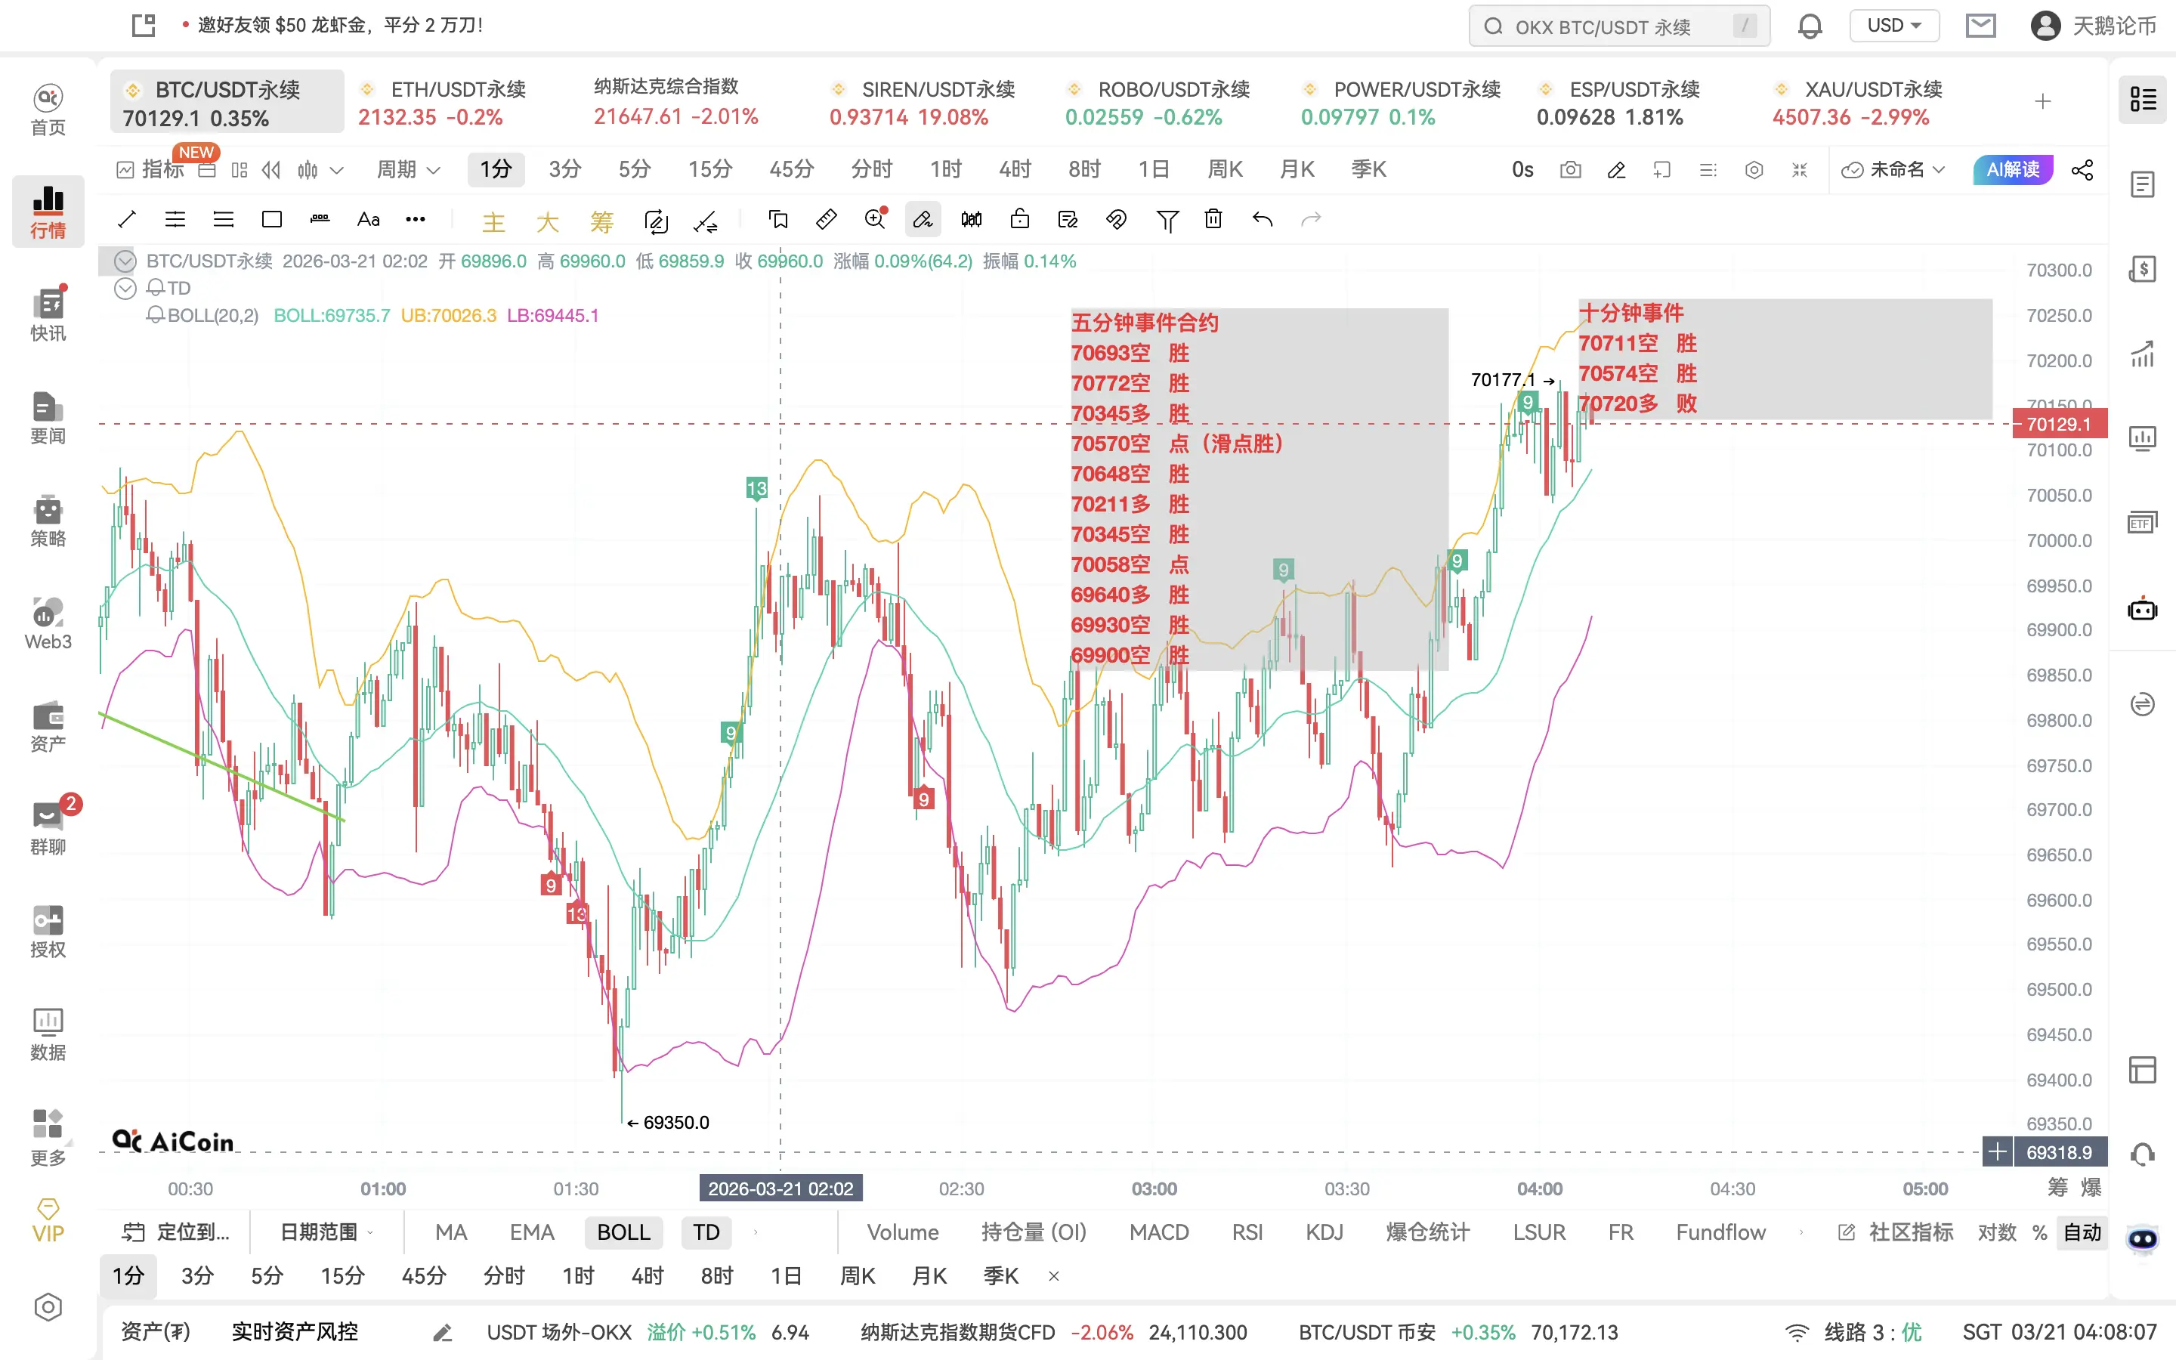
Task: Click the AI解读 button
Action: (2012, 169)
